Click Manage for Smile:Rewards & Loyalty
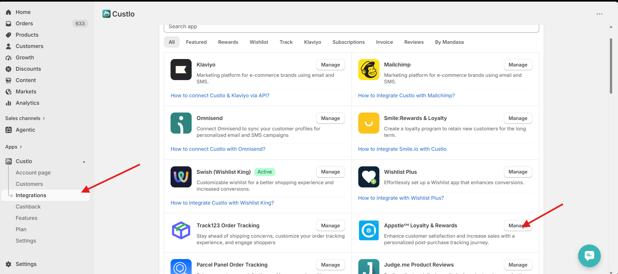 click(x=518, y=118)
